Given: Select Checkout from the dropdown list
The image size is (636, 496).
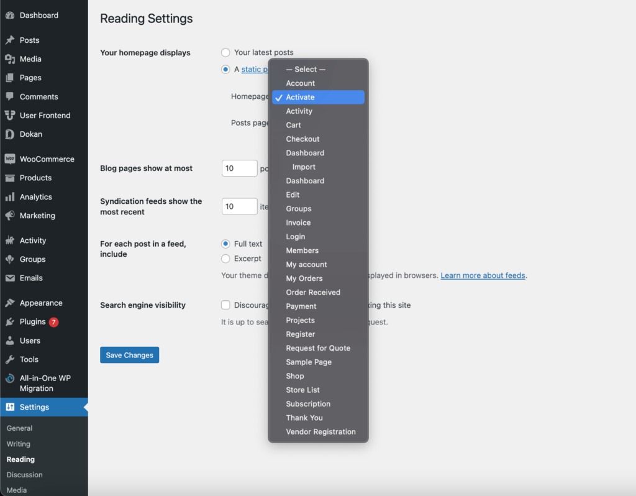Looking at the screenshot, I should coord(319,139).
